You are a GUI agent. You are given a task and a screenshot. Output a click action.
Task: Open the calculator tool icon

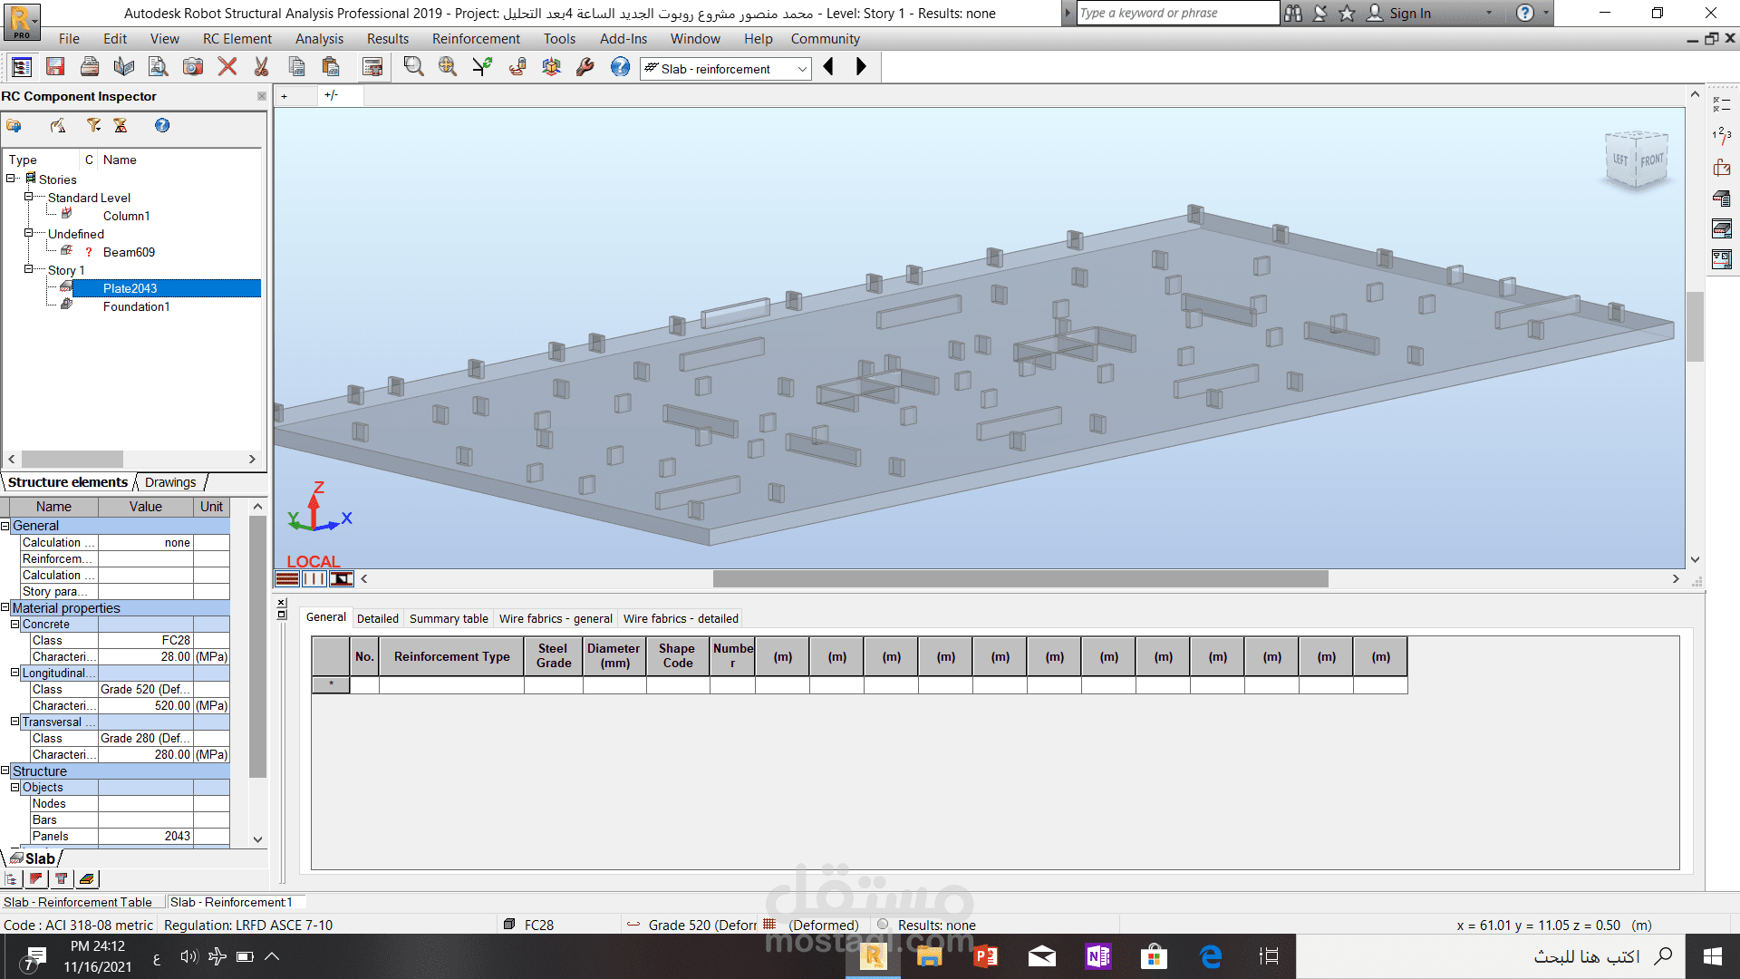(372, 67)
